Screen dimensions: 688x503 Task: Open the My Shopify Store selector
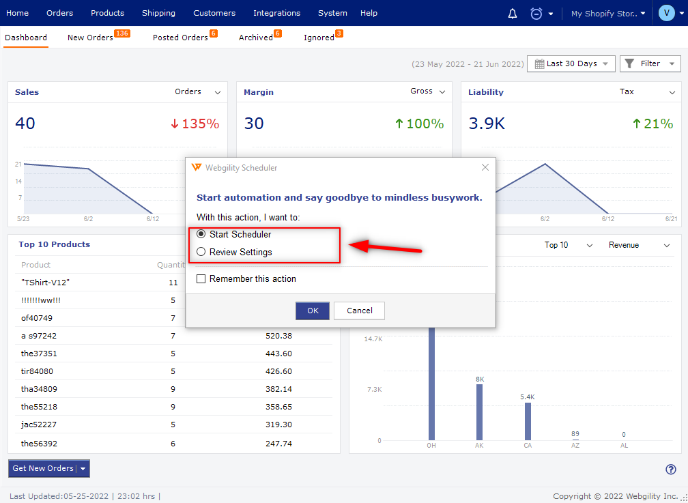(x=608, y=14)
